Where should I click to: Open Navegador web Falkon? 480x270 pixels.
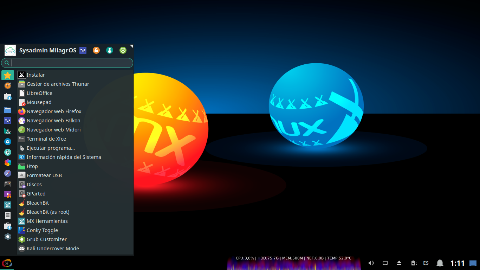53,121
